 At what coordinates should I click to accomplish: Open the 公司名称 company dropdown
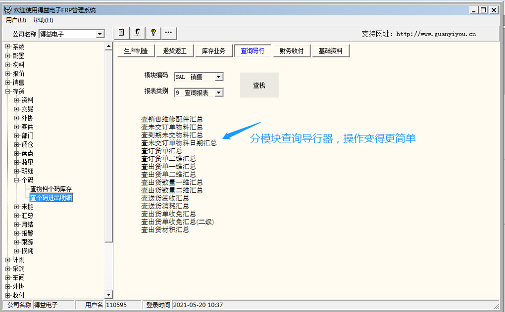(100, 34)
